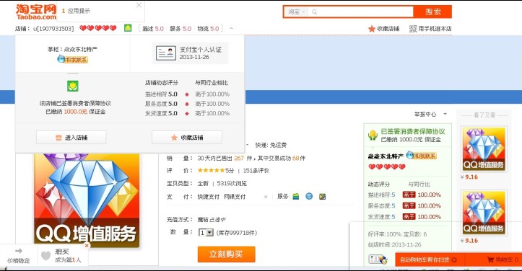Screen dimensions: 522x271
Task: Click the 价格稳定 arrow icon
Action: click(19, 251)
